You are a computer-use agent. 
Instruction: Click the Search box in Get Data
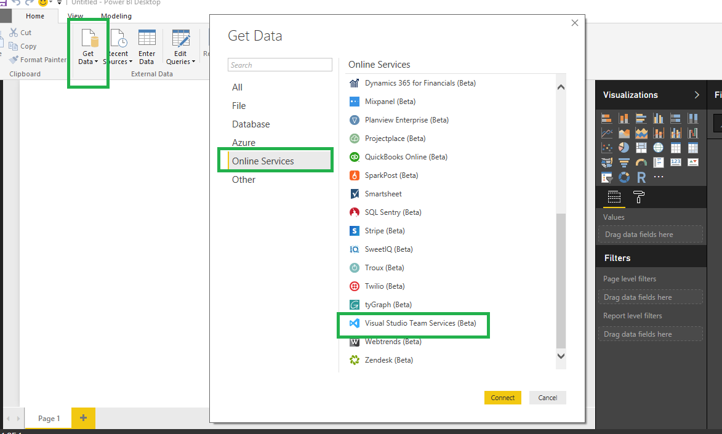pos(280,65)
